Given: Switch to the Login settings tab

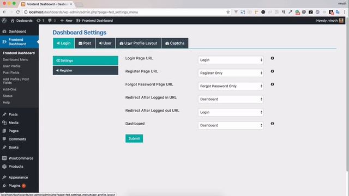Looking at the screenshot, I should (x=64, y=43).
